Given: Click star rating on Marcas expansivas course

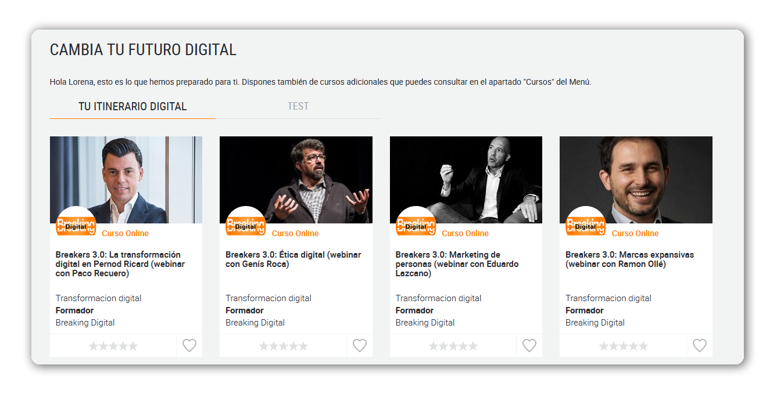Looking at the screenshot, I should pyautogui.click(x=624, y=346).
